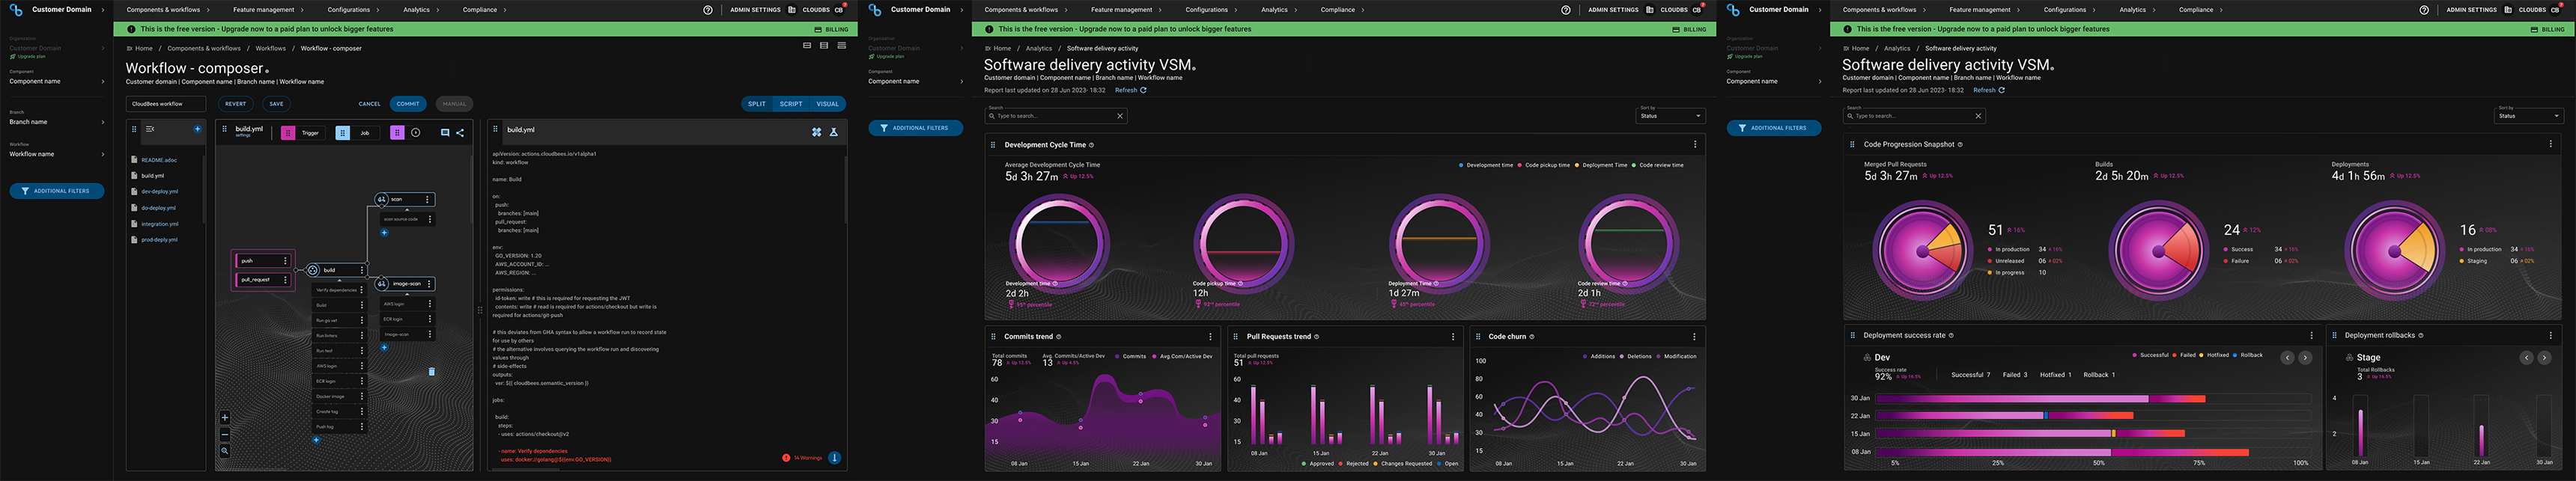Switch to the VISUAL view tab
Screen dimensions: 2576x481
tap(827, 104)
